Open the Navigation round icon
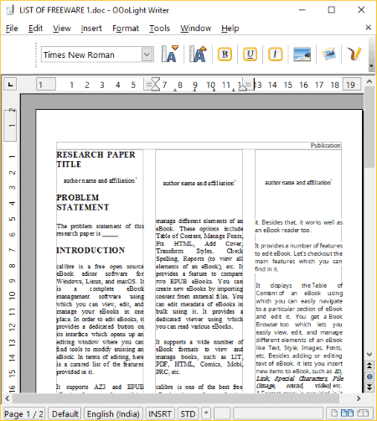 pyautogui.click(x=369, y=377)
